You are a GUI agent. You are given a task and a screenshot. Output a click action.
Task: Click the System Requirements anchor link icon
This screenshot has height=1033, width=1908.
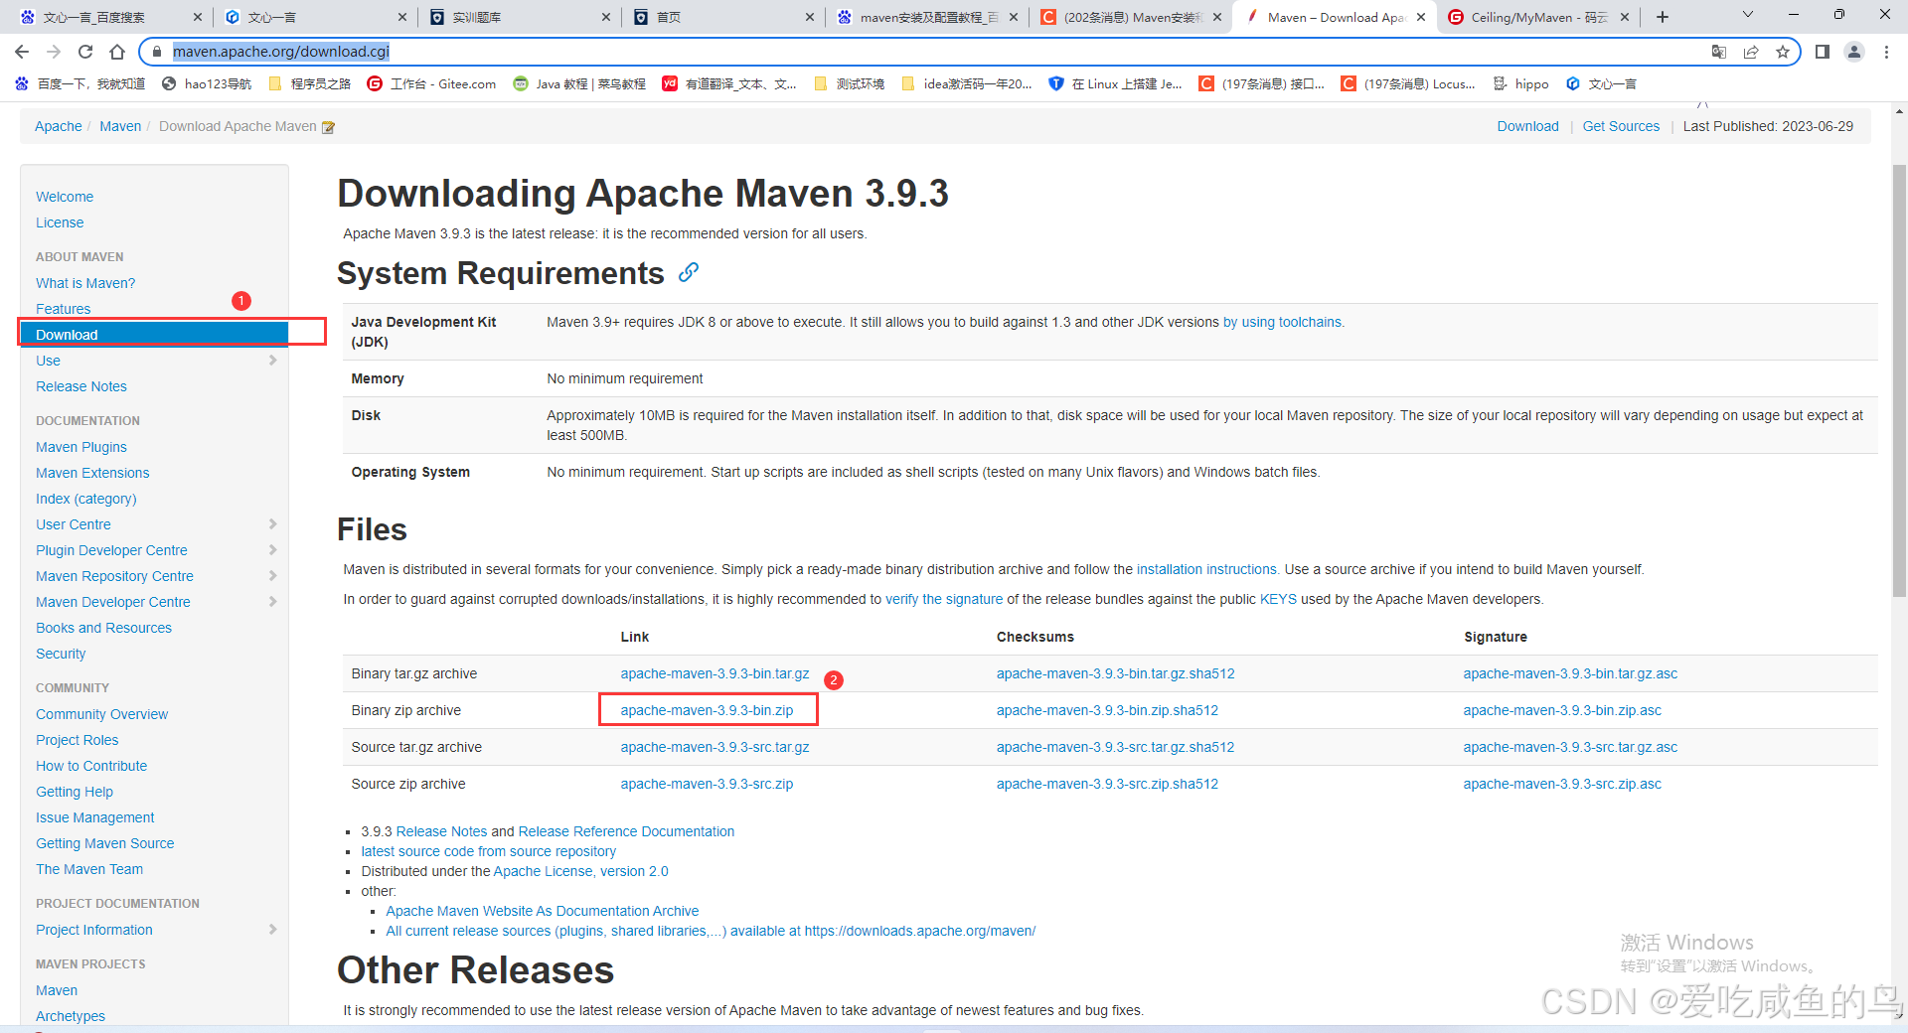point(689,272)
